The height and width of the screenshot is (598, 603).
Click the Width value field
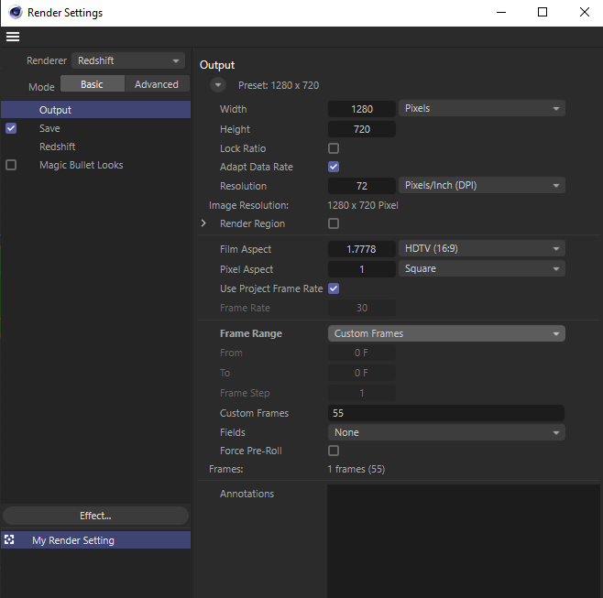point(362,109)
